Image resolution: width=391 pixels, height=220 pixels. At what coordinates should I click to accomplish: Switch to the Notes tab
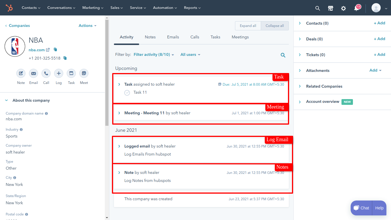(150, 37)
